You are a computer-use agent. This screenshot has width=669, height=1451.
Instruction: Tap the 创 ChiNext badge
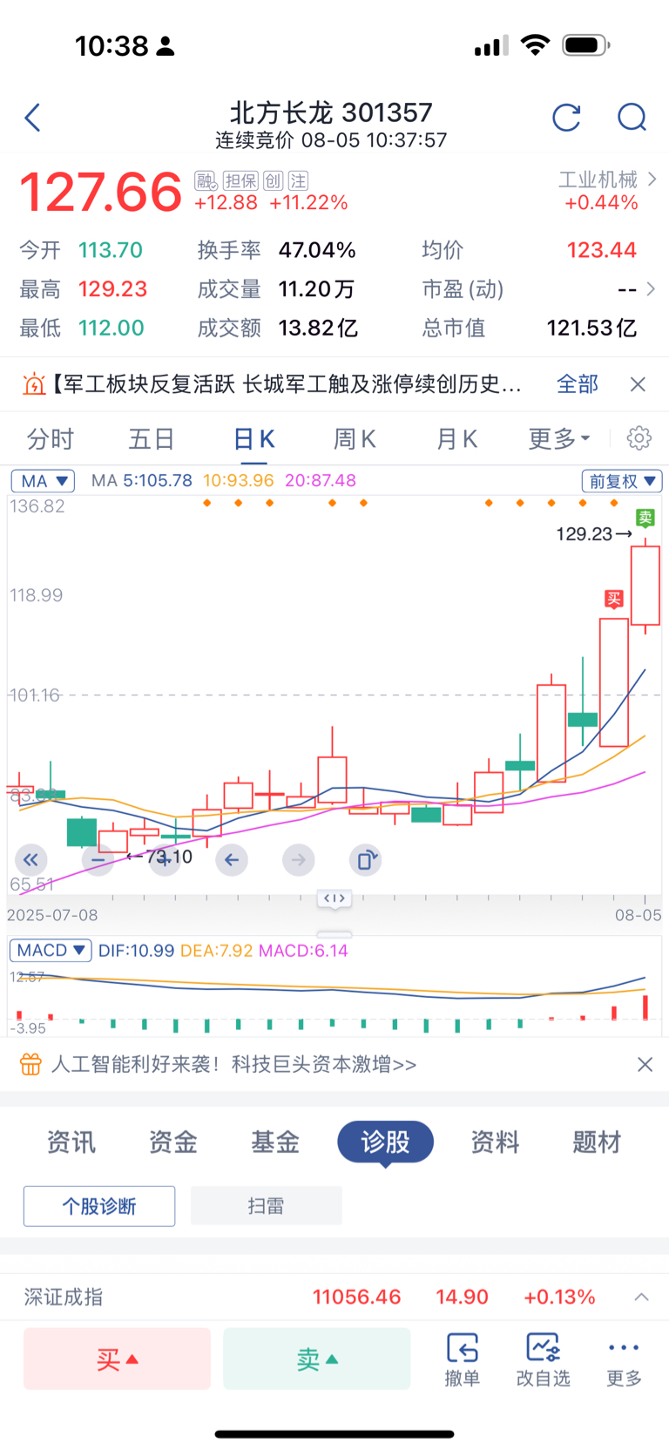click(x=274, y=180)
